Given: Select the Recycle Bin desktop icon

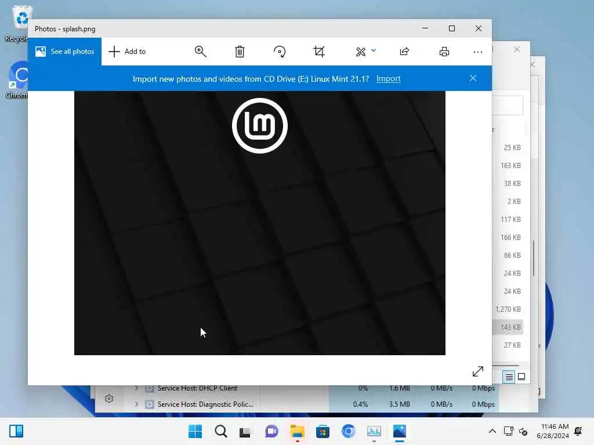Looking at the screenshot, I should click(17, 23).
